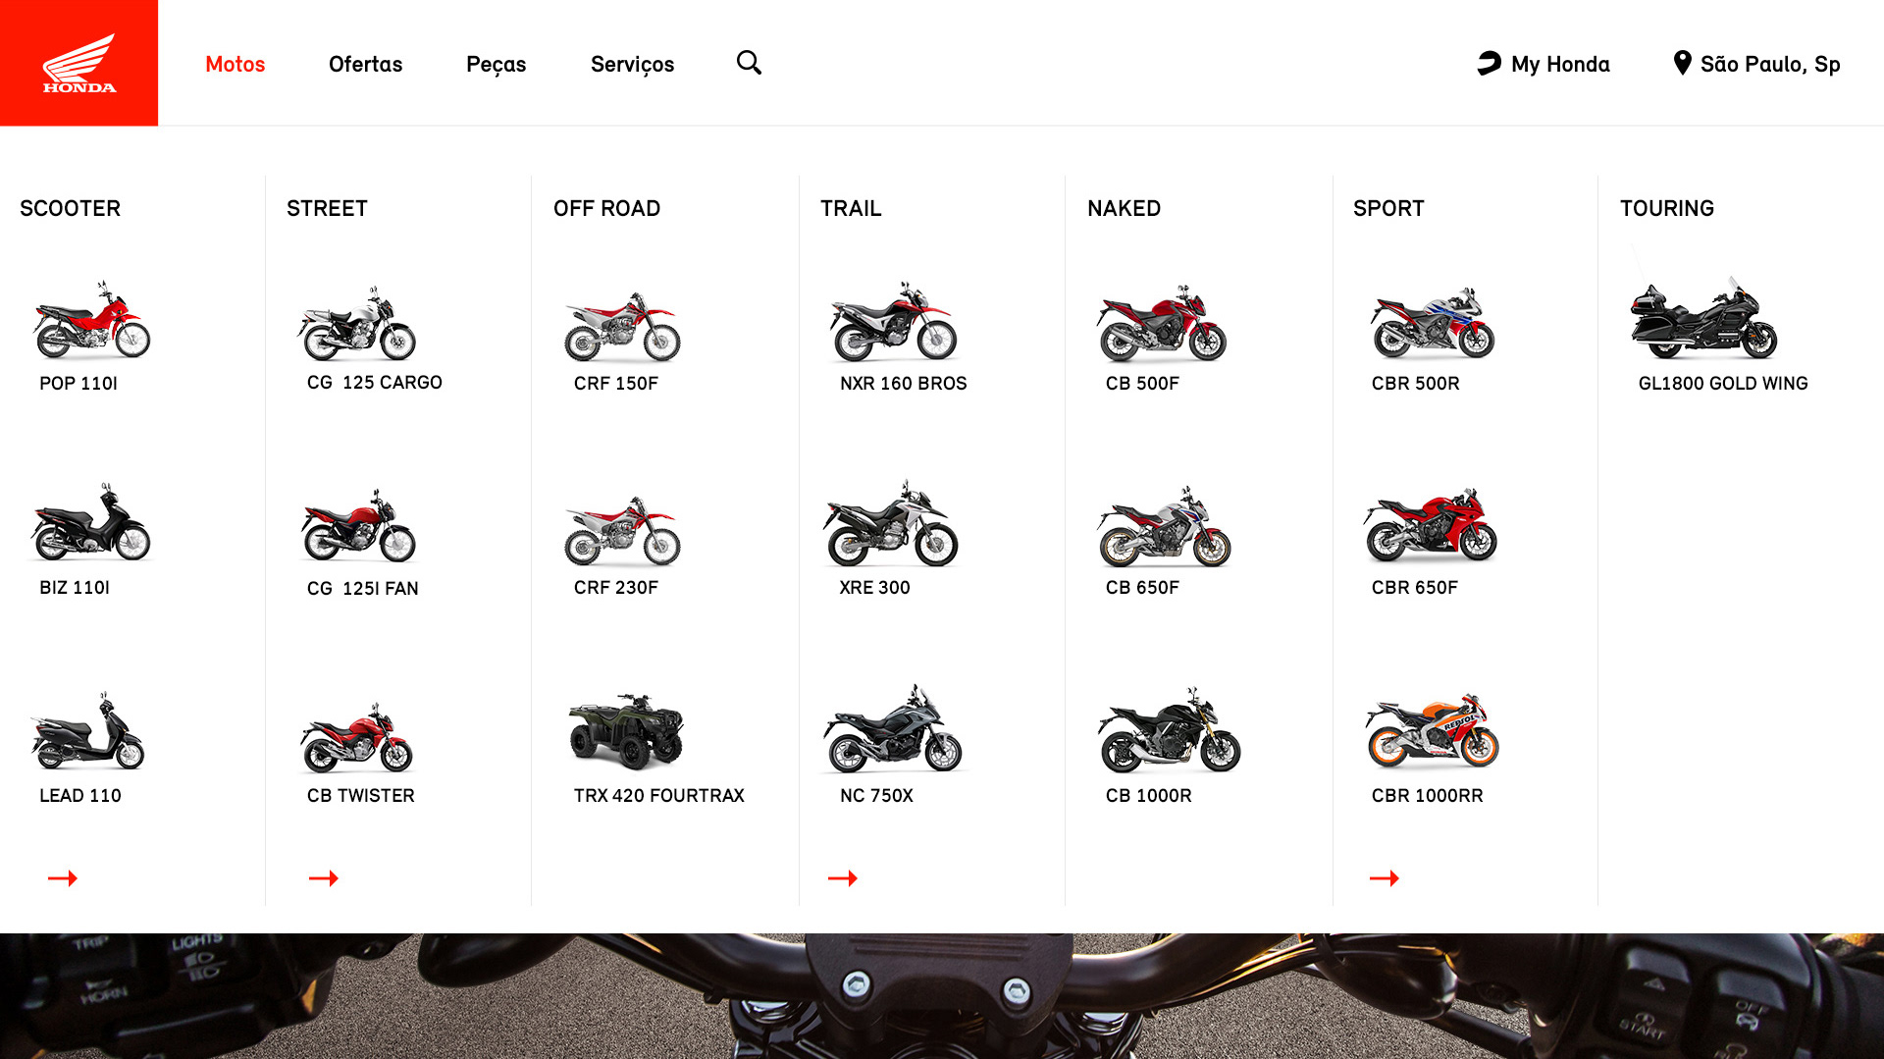Image resolution: width=1884 pixels, height=1059 pixels.
Task: Select the CB 1000R image
Action: 1170,730
